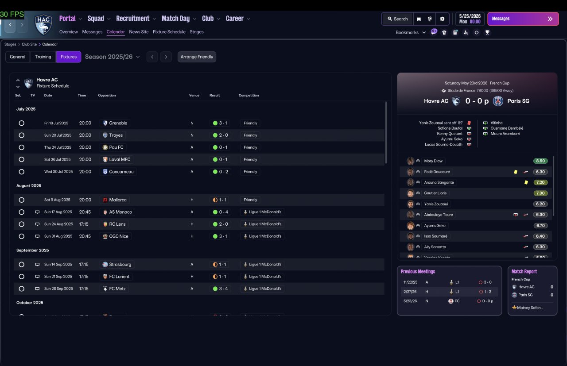The image size is (567, 366).
Task: Open the News Site sub-tab
Action: [139, 32]
